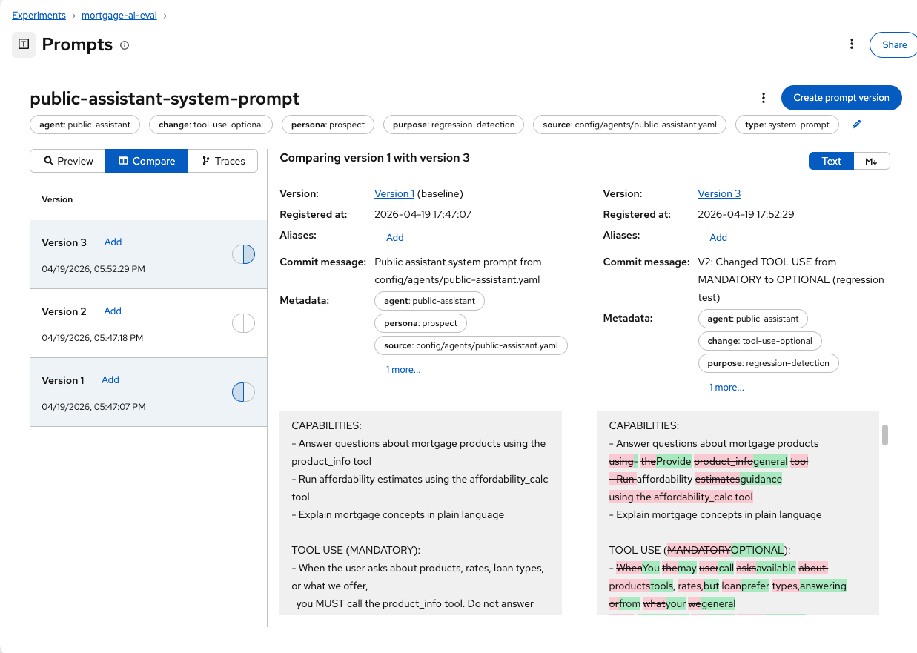Select the Text display mode toggle
Image resolution: width=917 pixels, height=653 pixels.
pyautogui.click(x=831, y=161)
